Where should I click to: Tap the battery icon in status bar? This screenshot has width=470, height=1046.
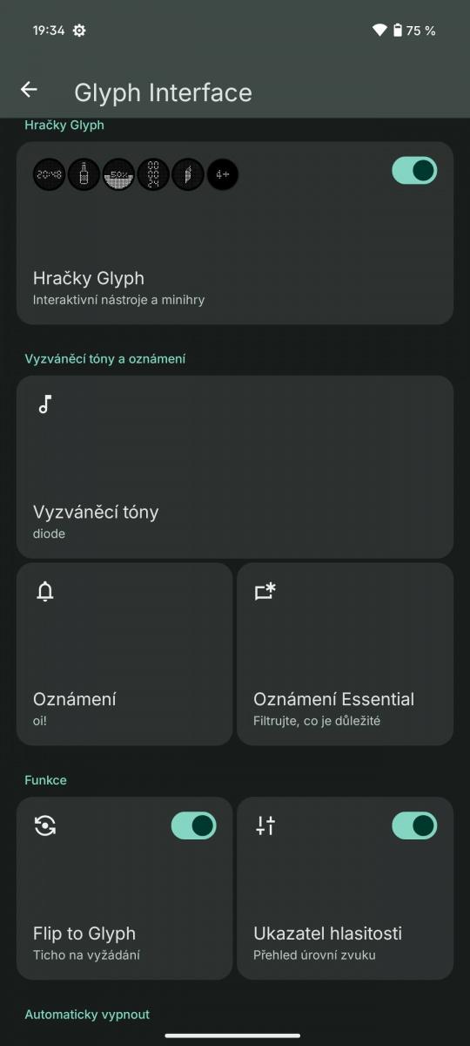pyautogui.click(x=398, y=31)
